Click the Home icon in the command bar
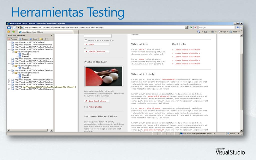 tap(199, 32)
